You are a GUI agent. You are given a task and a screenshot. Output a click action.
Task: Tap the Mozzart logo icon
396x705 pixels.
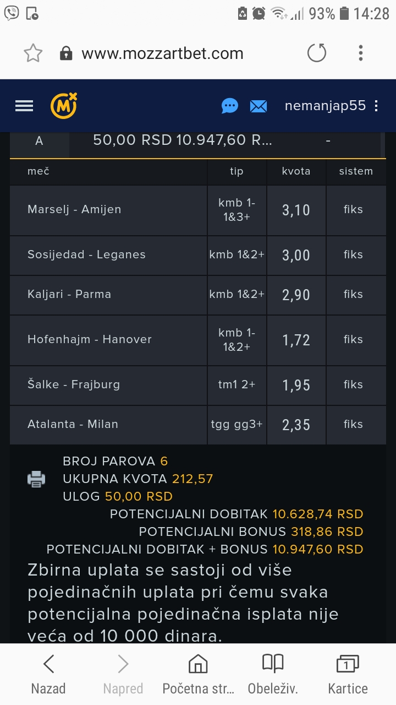(x=64, y=106)
